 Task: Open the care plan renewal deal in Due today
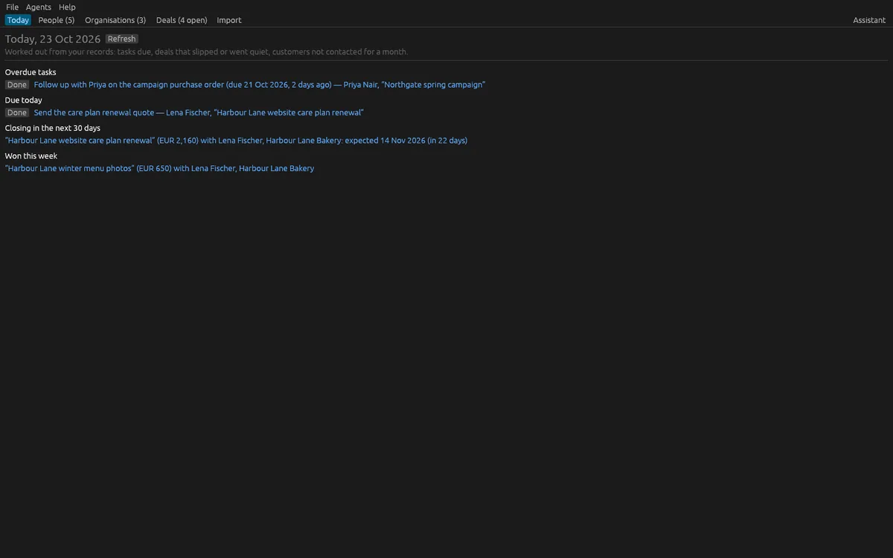289,112
